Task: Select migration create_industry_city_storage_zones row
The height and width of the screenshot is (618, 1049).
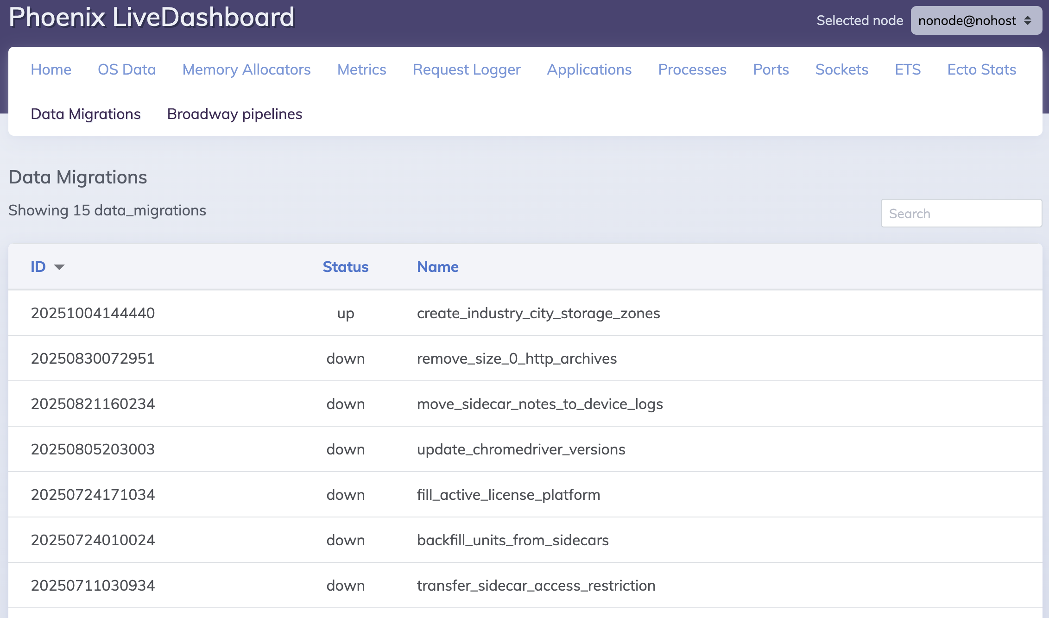Action: click(538, 313)
